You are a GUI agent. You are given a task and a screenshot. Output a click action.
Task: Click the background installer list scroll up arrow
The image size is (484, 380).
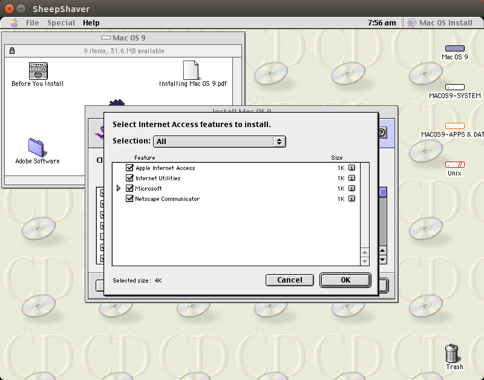pos(382,251)
